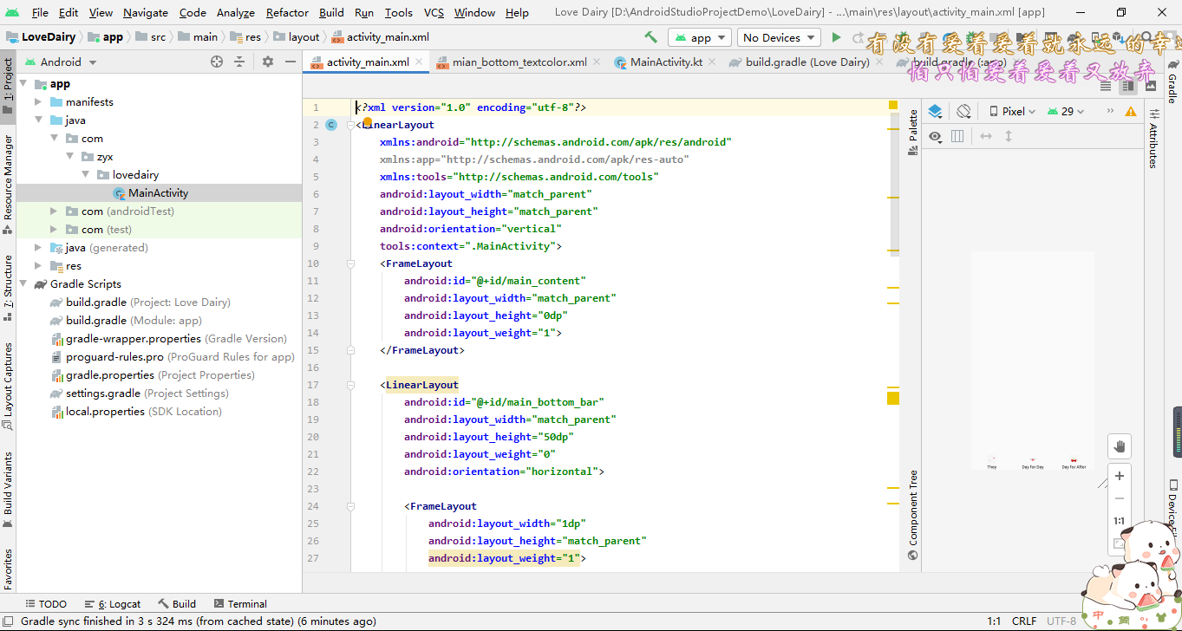Viewport: 1182px width, 631px height.
Task: Open the Refactor menu
Action: [287, 12]
